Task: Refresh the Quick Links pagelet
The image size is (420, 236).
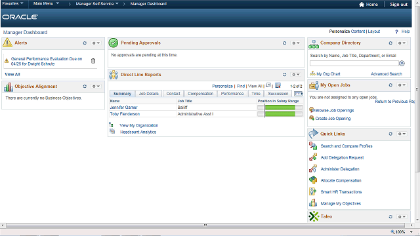Action: [390, 134]
